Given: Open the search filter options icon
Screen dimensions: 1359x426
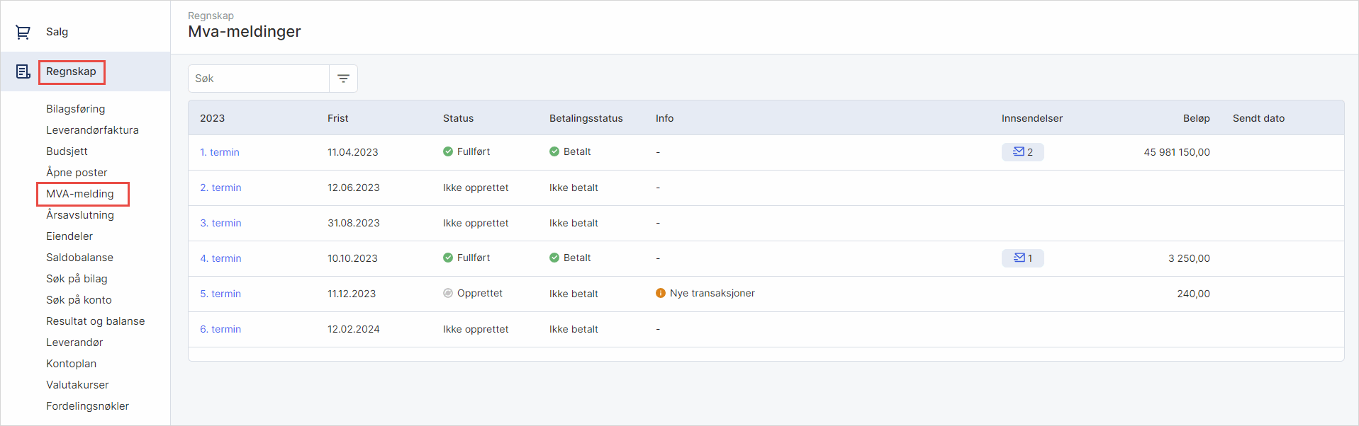Looking at the screenshot, I should click(x=343, y=79).
